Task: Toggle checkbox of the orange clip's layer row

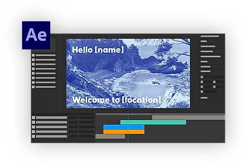Action: [33, 132]
